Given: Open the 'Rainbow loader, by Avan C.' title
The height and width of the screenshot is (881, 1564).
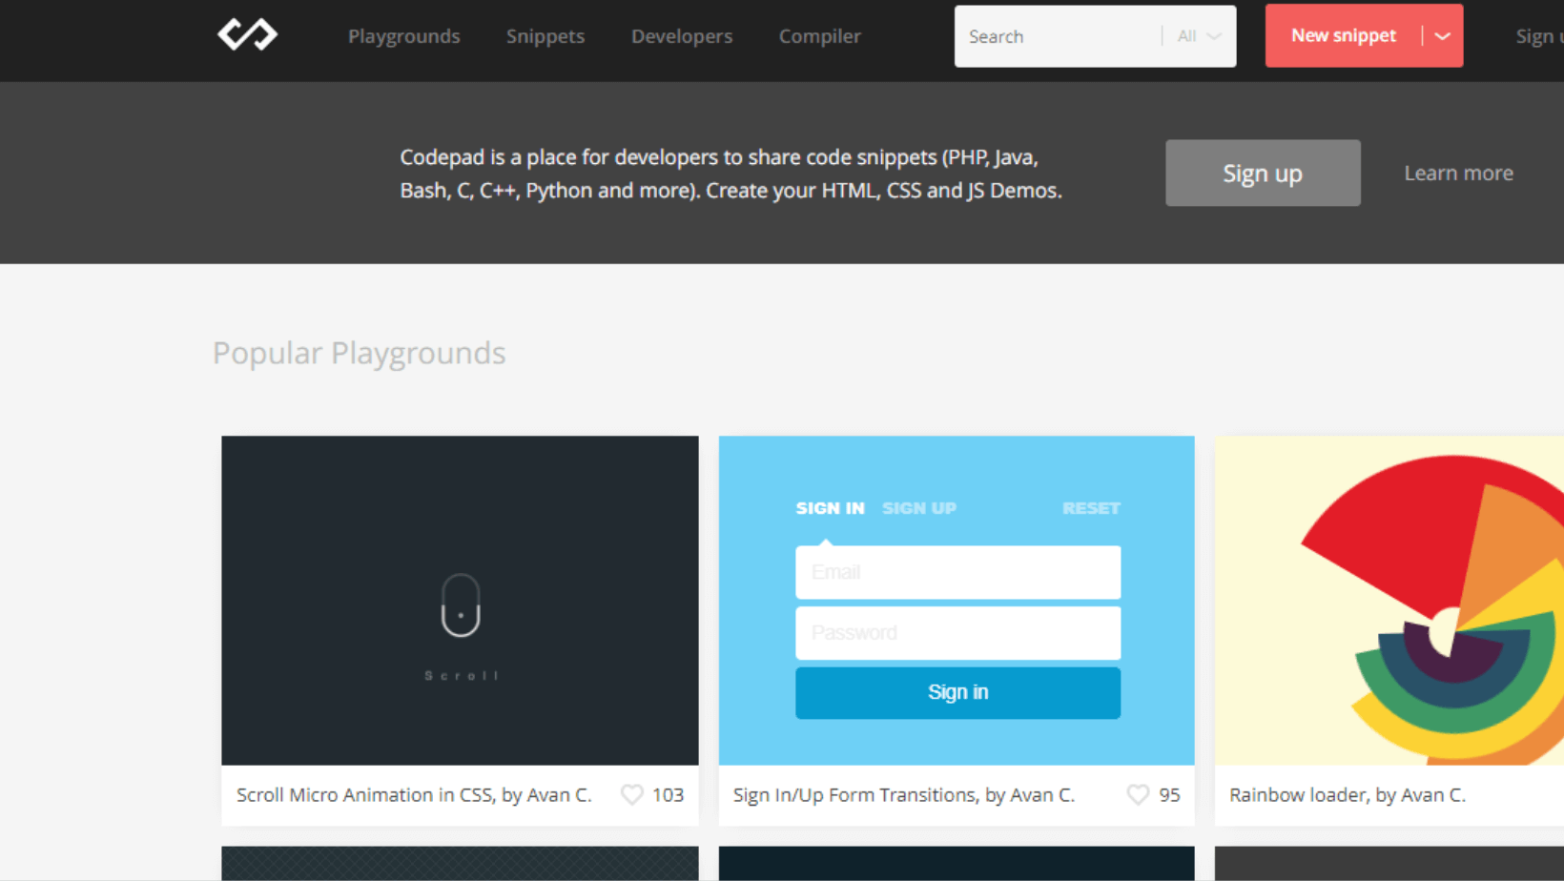Looking at the screenshot, I should click(1348, 794).
